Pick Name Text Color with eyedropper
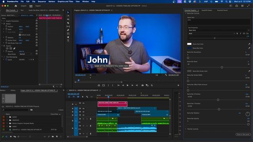 pyautogui.click(x=249, y=44)
